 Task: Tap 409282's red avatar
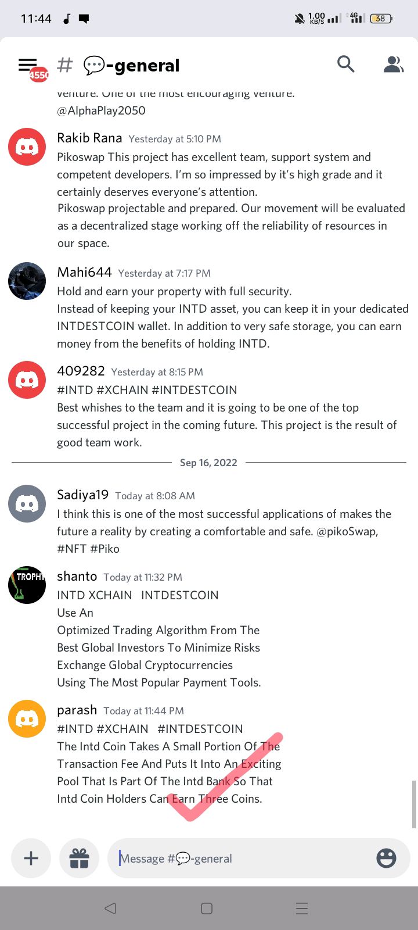click(x=27, y=380)
